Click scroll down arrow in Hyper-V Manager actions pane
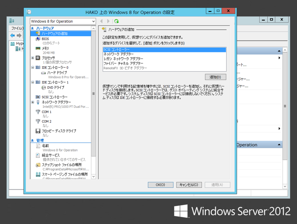This screenshot has width=297, height=224. (x=285, y=186)
